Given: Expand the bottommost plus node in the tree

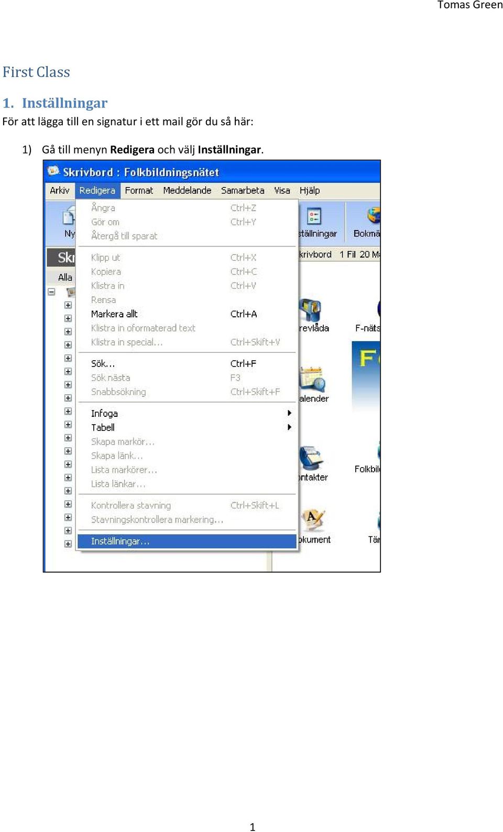Looking at the screenshot, I should 68,544.
